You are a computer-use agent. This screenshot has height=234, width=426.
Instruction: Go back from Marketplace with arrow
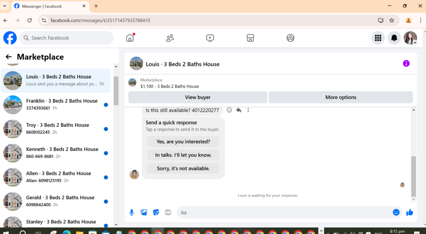9,57
